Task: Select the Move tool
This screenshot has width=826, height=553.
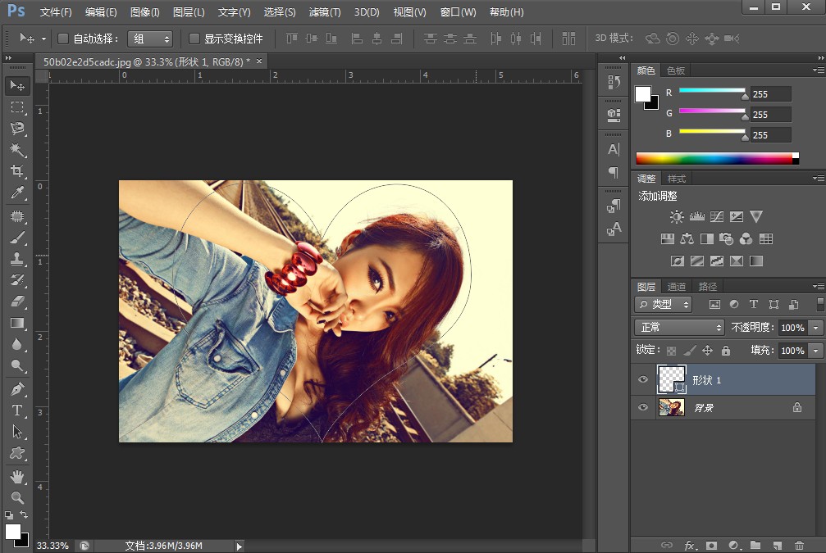Action: (17, 85)
